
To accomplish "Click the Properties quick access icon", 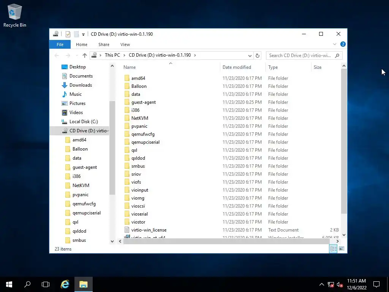I will click(x=68, y=34).
